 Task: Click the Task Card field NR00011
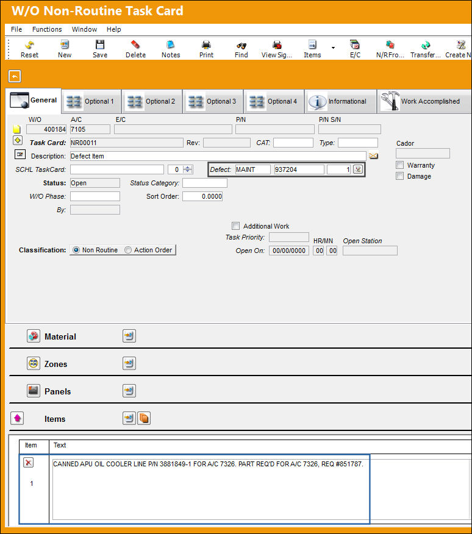(x=126, y=143)
